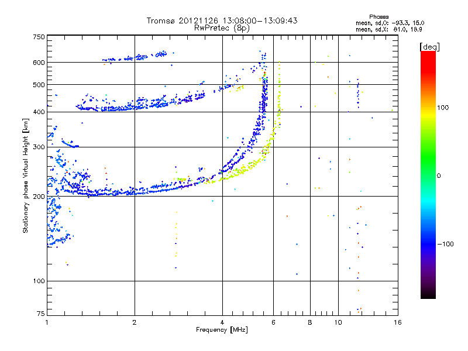Click the y-axis '400' tick label

tap(39, 112)
